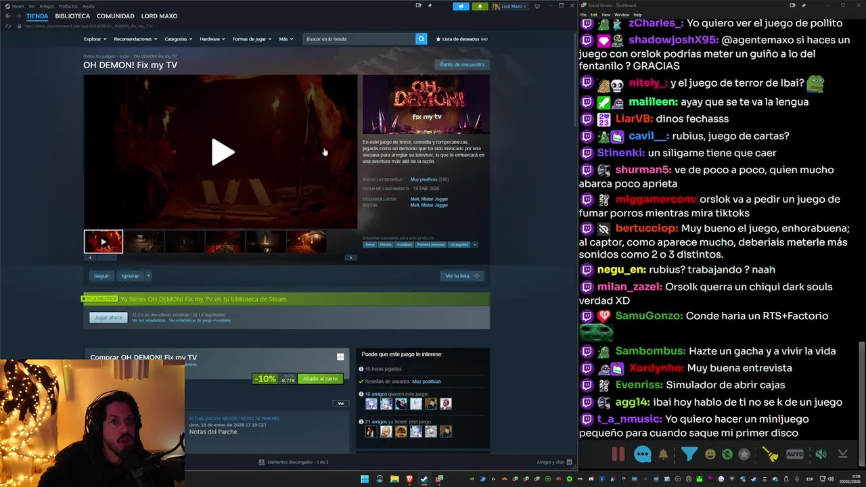The width and height of the screenshot is (866, 487).
Task: Toggle the gray star featured-messages icon
Action: (x=744, y=455)
